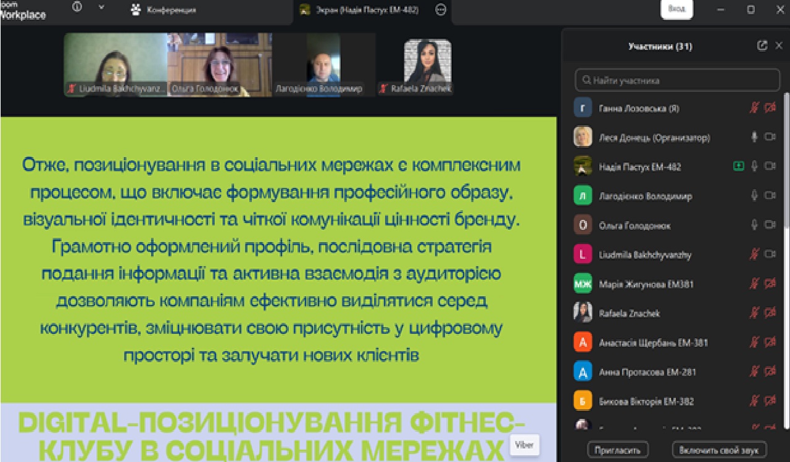Click the meeting info icon in title bar

tap(77, 9)
